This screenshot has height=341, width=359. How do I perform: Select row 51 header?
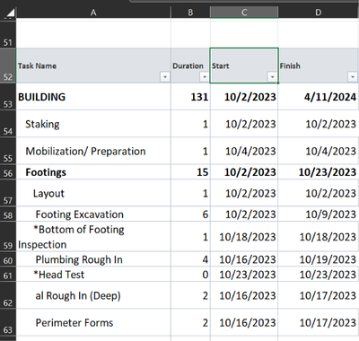(8, 34)
